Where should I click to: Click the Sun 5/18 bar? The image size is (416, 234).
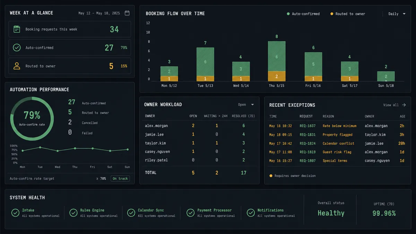[x=386, y=76]
